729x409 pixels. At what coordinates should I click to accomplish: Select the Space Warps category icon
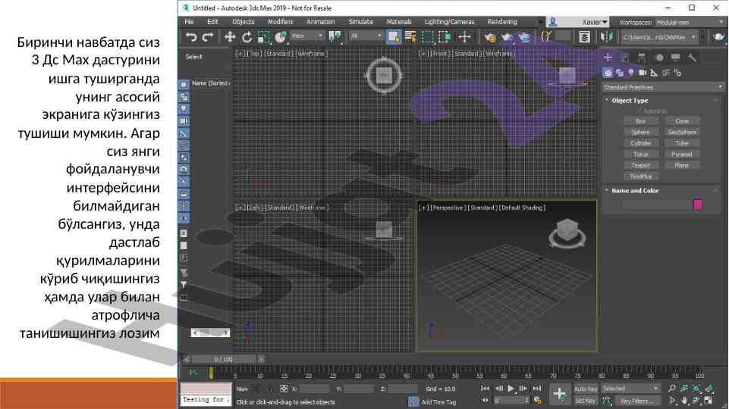click(666, 73)
